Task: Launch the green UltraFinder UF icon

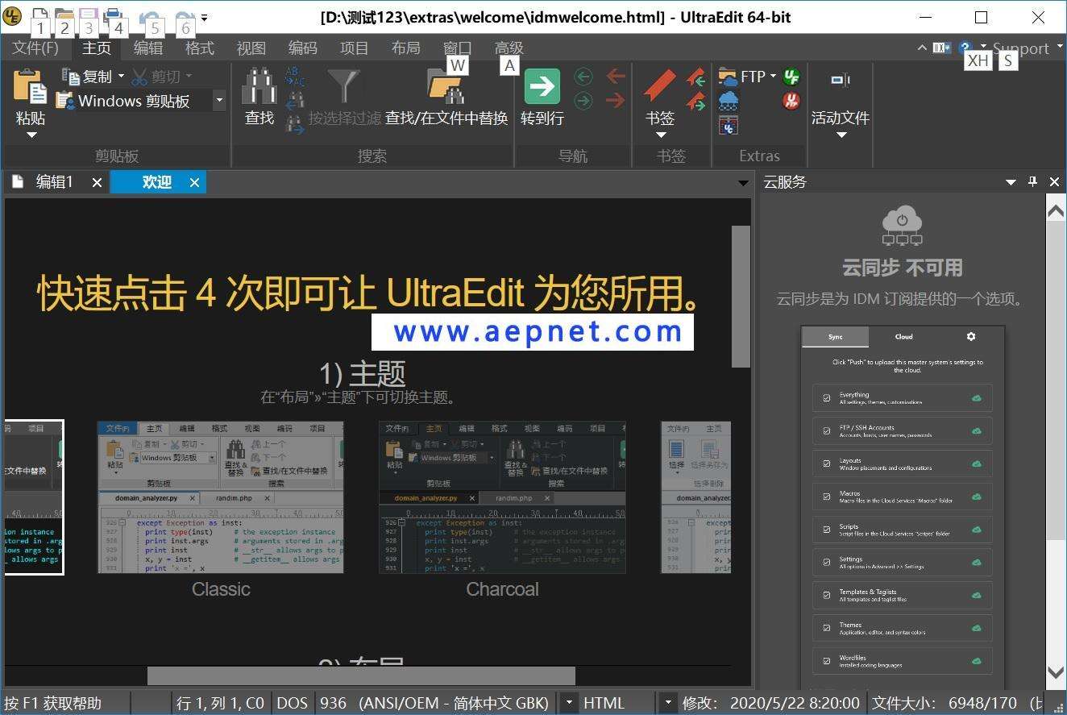Action: (x=791, y=77)
